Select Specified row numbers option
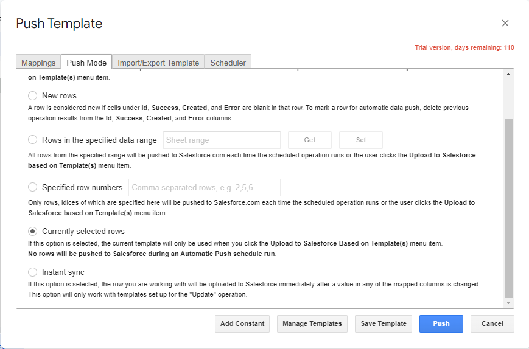The width and height of the screenshot is (529, 349). coord(33,187)
